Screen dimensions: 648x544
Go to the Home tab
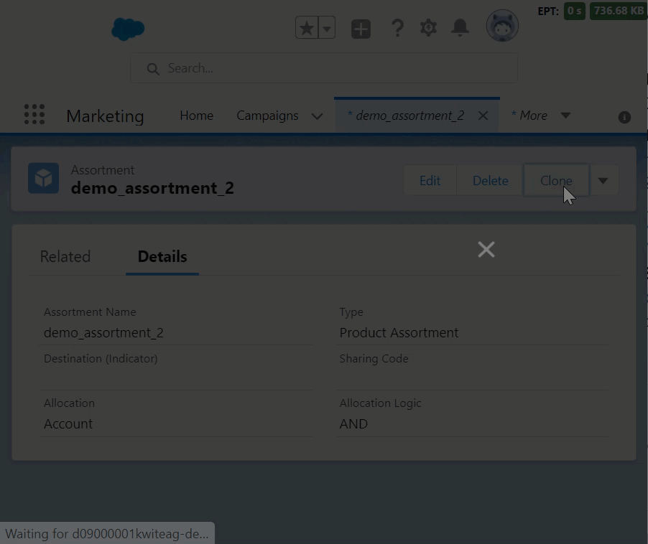(196, 116)
